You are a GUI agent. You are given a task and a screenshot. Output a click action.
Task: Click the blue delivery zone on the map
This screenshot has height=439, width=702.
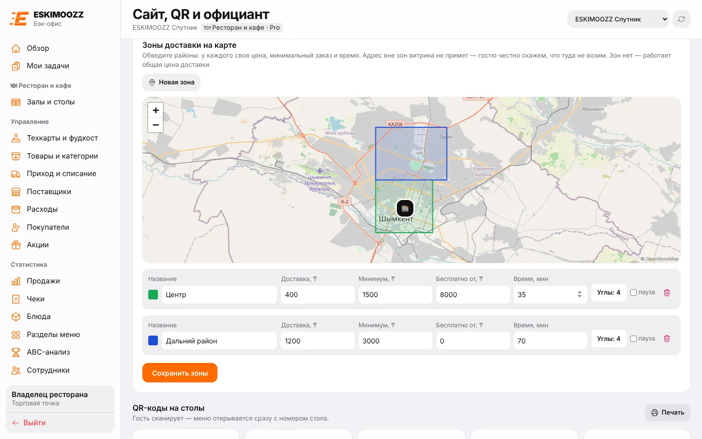coord(411,154)
